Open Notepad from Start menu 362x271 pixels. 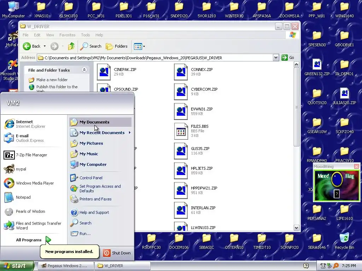point(17,197)
